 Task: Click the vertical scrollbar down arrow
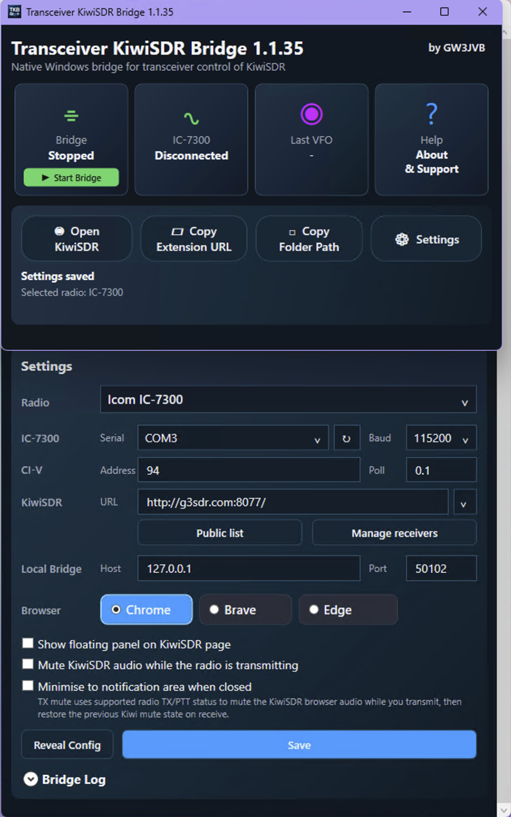click(x=504, y=810)
